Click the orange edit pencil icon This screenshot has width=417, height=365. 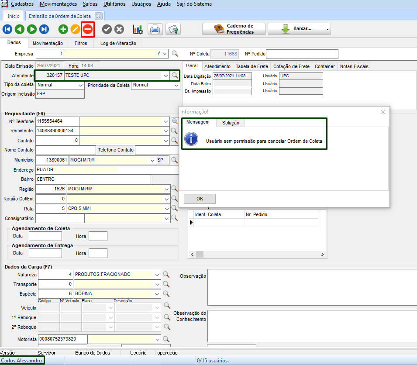click(x=76, y=29)
